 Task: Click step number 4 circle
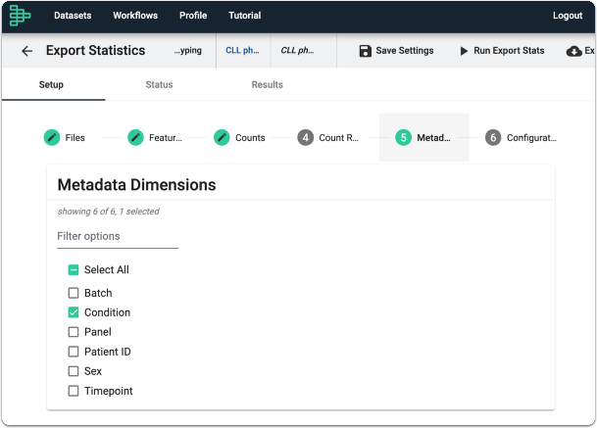305,137
